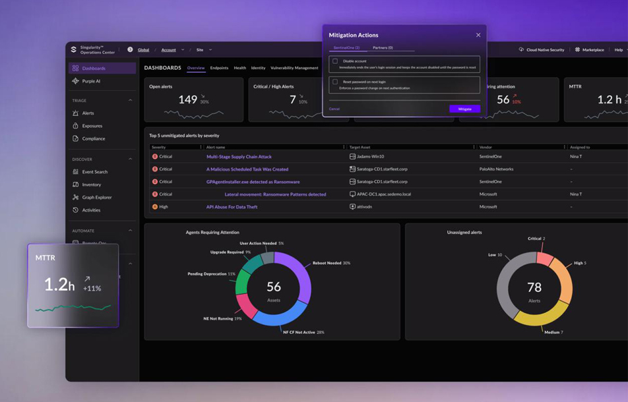Close the Mitigation Actions dialog
The height and width of the screenshot is (402, 628).
coord(478,35)
